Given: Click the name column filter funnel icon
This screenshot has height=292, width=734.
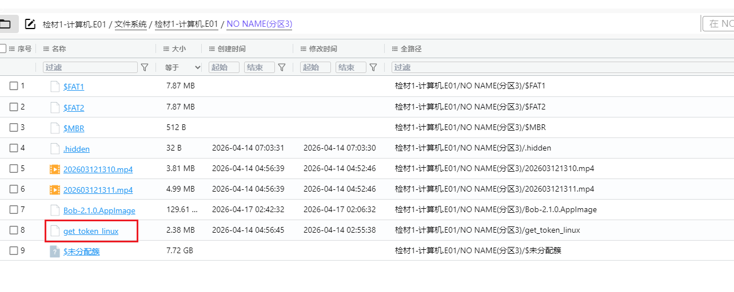Looking at the screenshot, I should click(145, 67).
